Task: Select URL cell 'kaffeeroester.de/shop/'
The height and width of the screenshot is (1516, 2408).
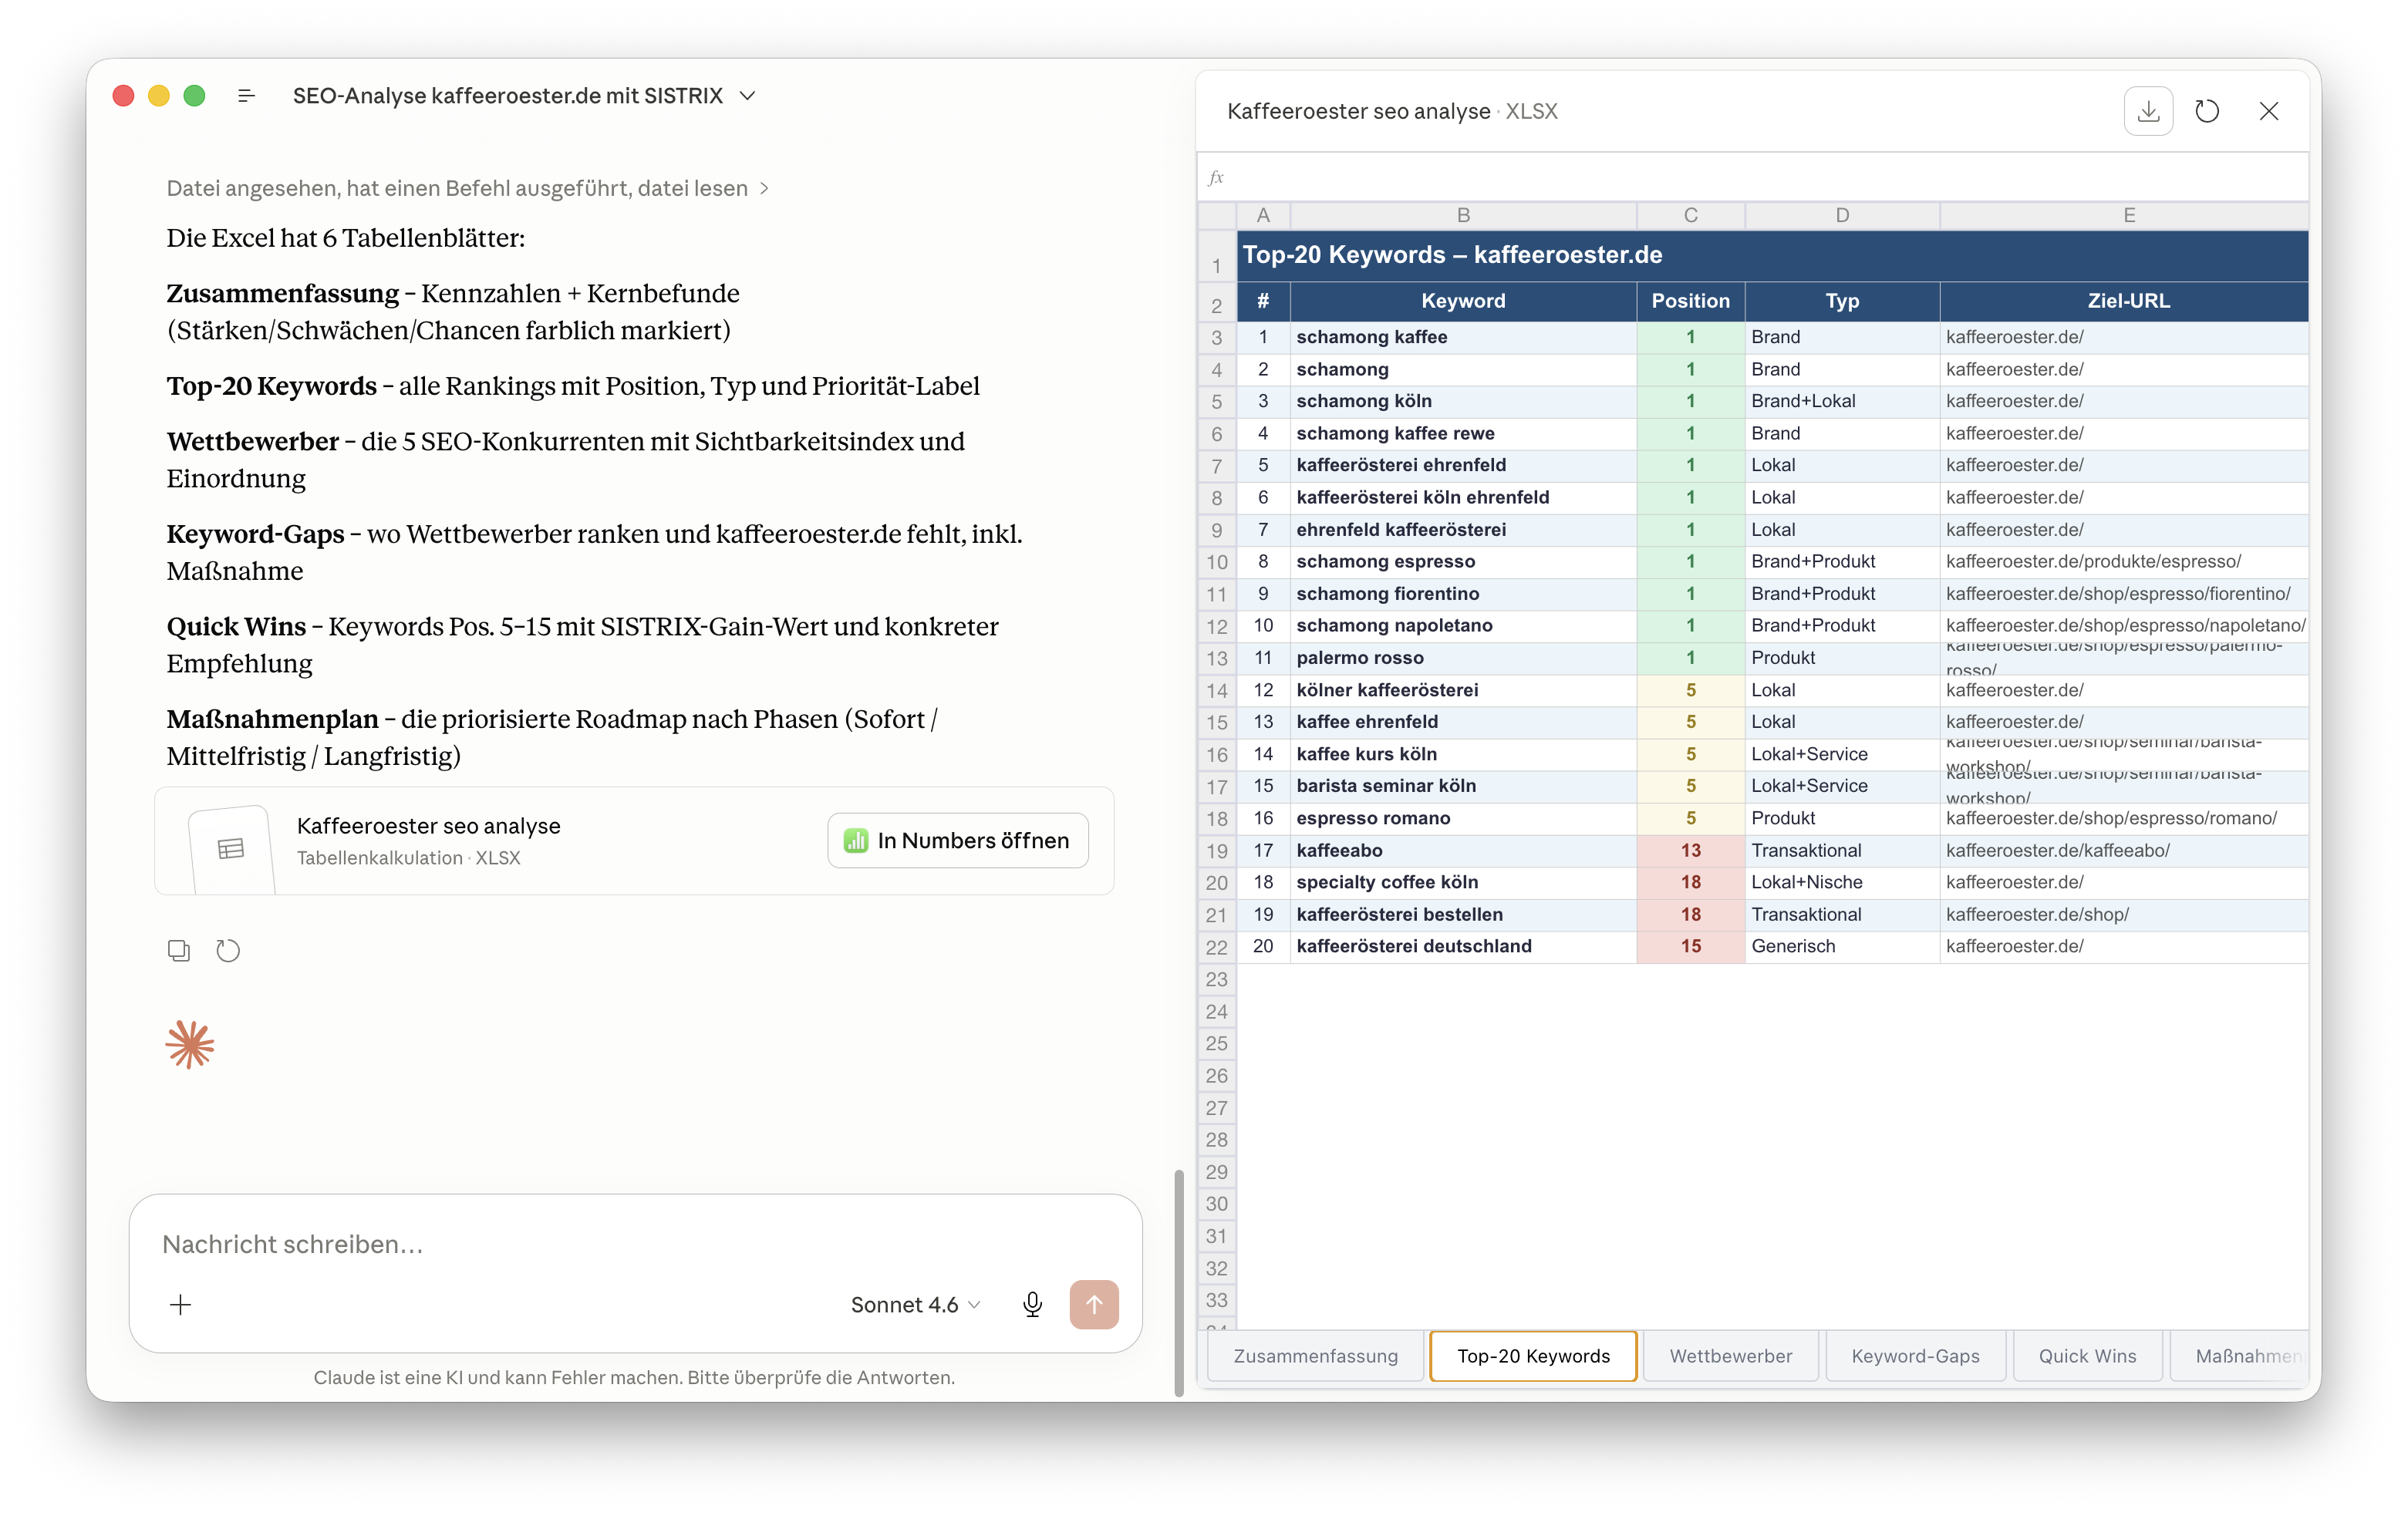Action: click(2124, 914)
